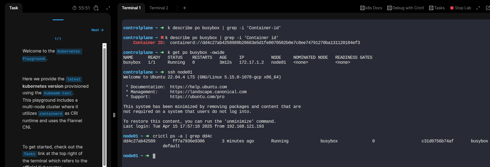Click the globe icon beside Debug with Crictl
This screenshot has height=167, width=490.
point(389,8)
